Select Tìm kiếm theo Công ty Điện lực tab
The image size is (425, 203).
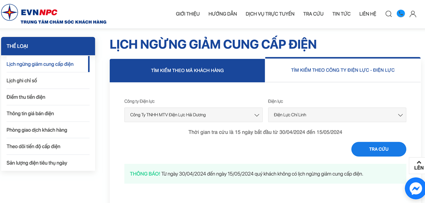342,70
